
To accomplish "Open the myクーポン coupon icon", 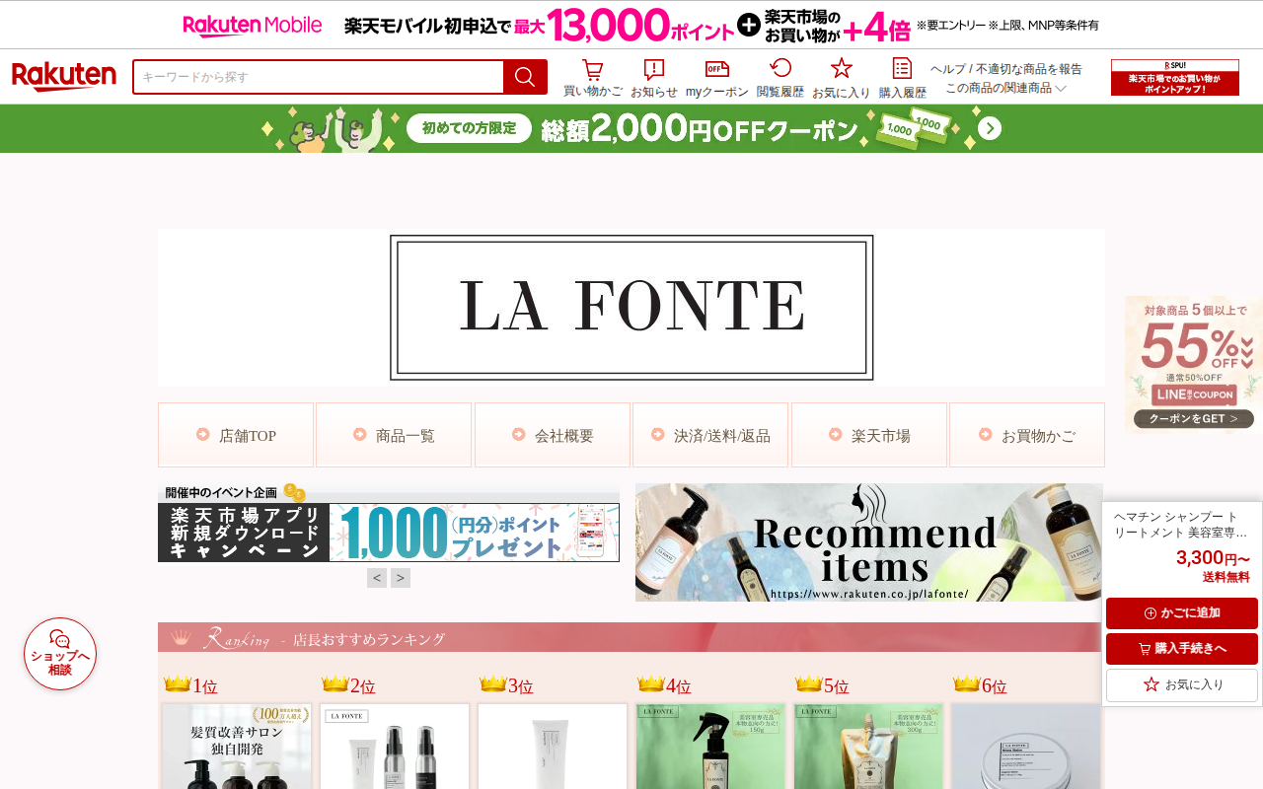I will point(716,78).
